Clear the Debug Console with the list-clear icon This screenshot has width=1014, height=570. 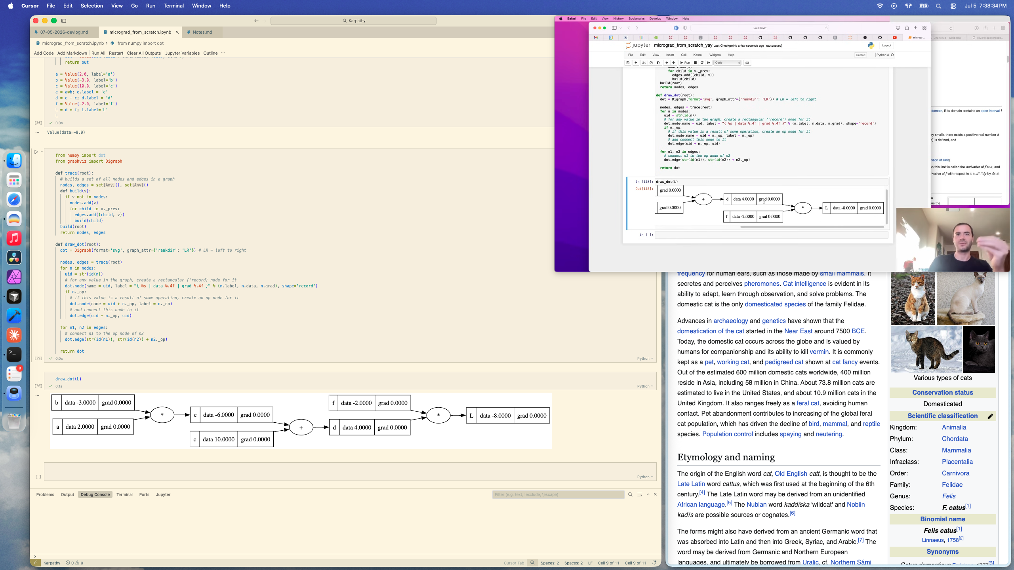pyautogui.click(x=640, y=494)
